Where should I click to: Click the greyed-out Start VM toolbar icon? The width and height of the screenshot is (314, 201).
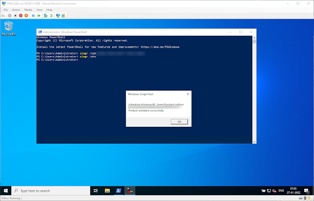pos(10,16)
